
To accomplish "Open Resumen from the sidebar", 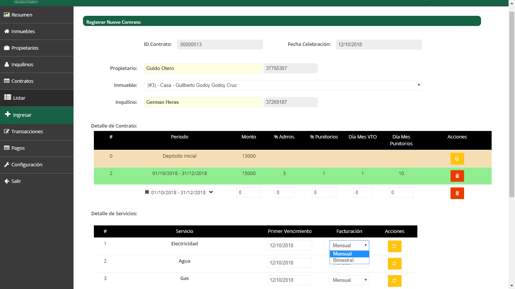I will click(22, 15).
